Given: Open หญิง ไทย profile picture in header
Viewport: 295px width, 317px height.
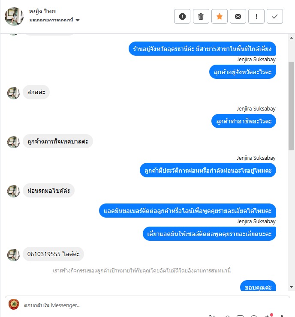Looking at the screenshot, I should point(14,16).
